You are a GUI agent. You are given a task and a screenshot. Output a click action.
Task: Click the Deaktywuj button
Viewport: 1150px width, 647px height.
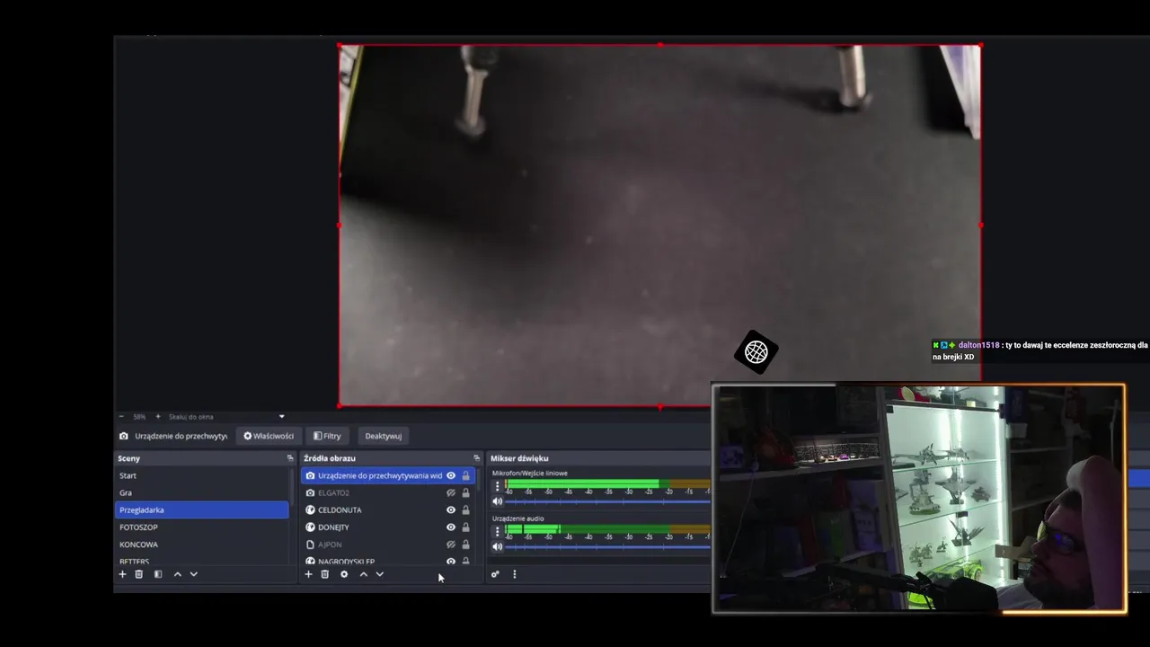[383, 436]
